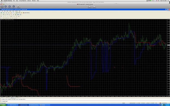The width and height of the screenshot is (170, 106).
Task: Open MetaTrader Tools menu
Action: [x=13, y=11]
